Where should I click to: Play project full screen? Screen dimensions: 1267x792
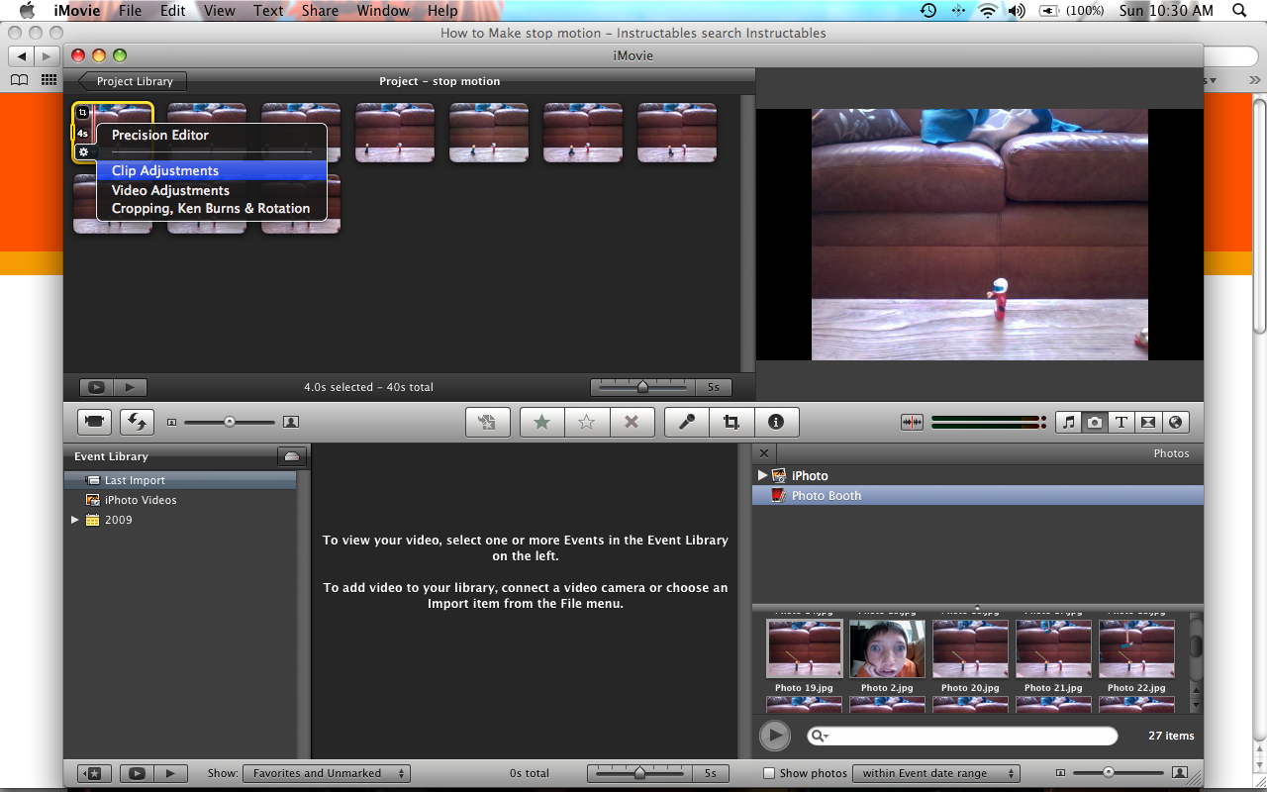(96, 387)
